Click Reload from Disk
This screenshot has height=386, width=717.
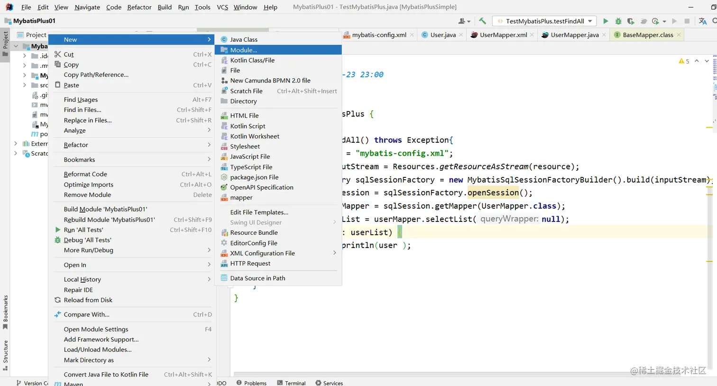point(132,300)
